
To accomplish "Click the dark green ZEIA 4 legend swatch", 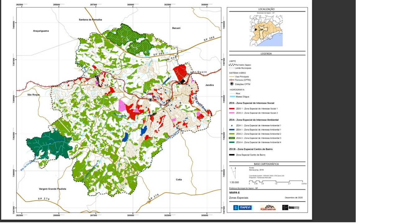I will (x=232, y=142).
